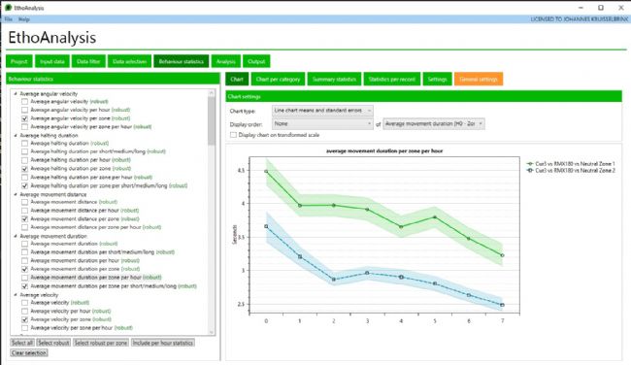The height and width of the screenshot is (365, 631).
Task: Toggle Average velocity per zone checkbox
Action: coord(25,319)
